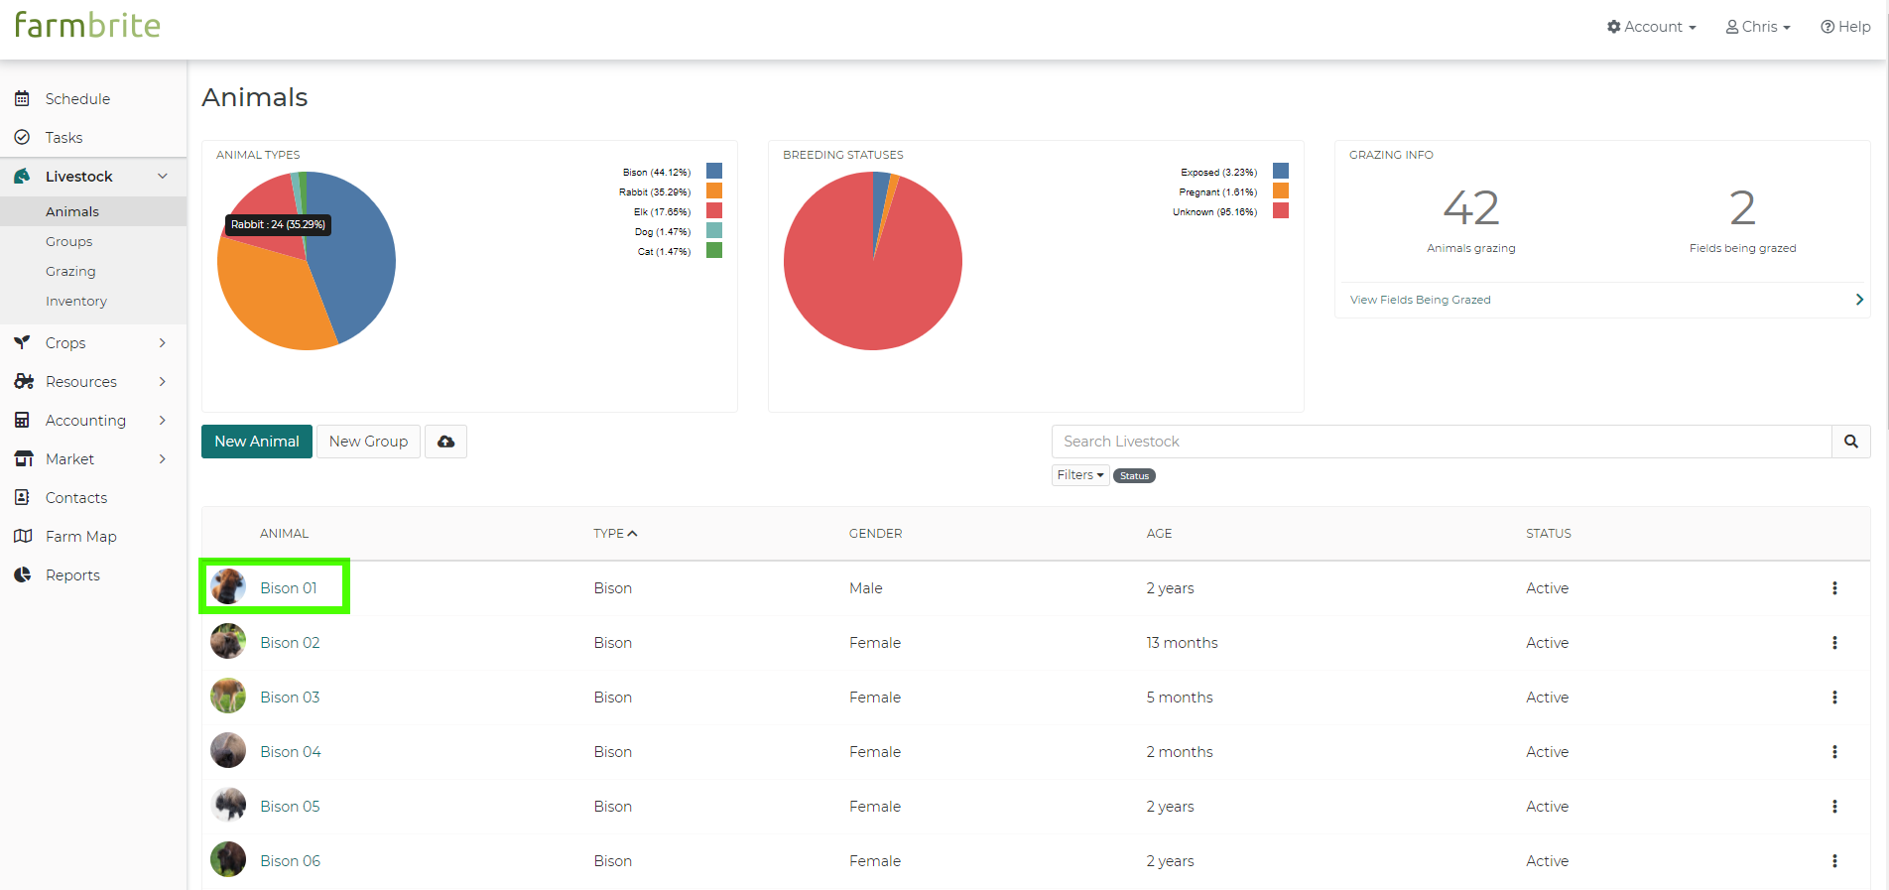
Task: Click the Contacts address book icon
Action: pyautogui.click(x=22, y=497)
